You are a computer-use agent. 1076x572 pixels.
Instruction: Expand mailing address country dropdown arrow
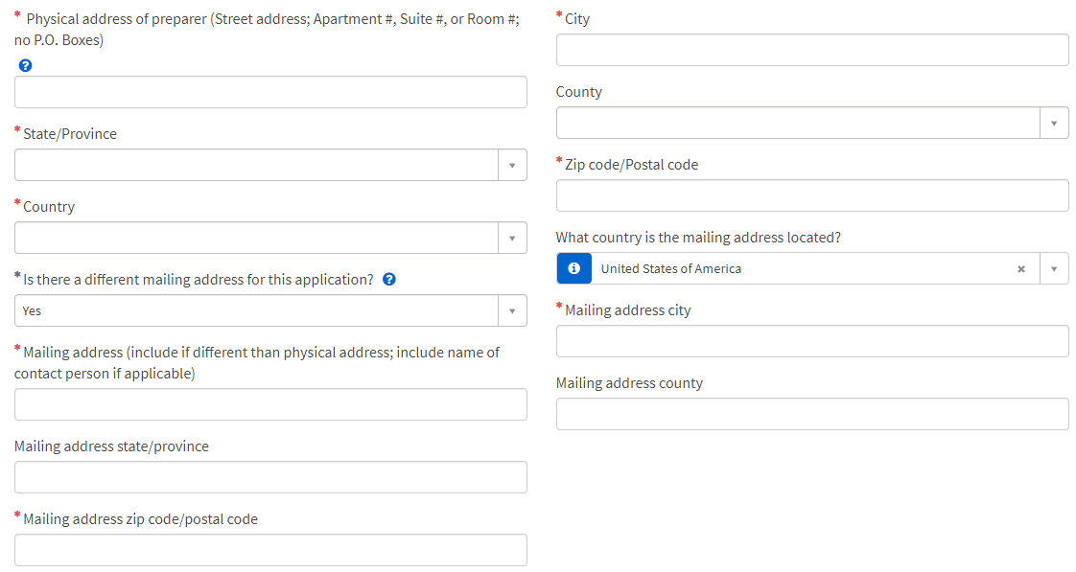tap(1054, 269)
